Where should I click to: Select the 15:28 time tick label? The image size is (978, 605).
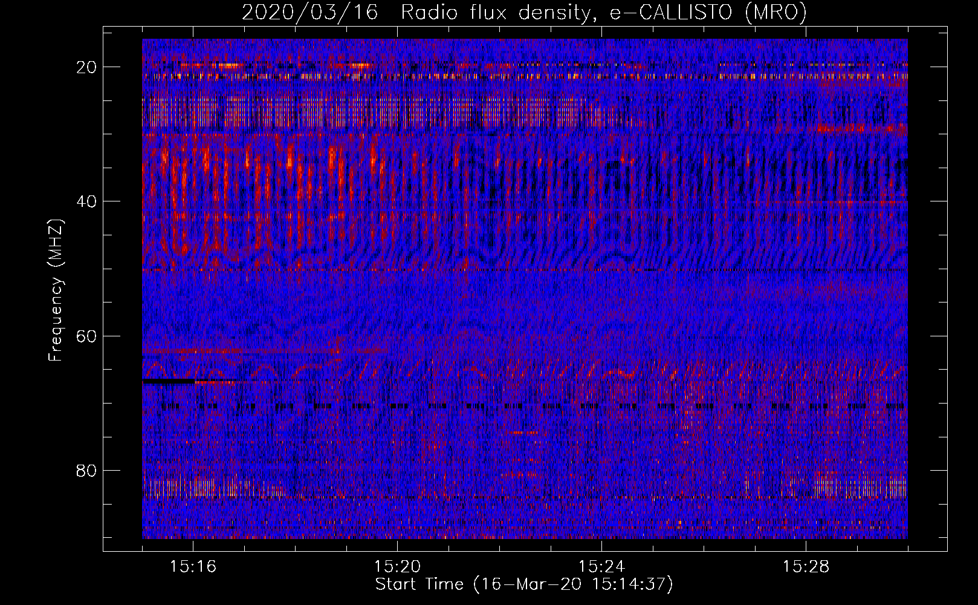coord(806,567)
